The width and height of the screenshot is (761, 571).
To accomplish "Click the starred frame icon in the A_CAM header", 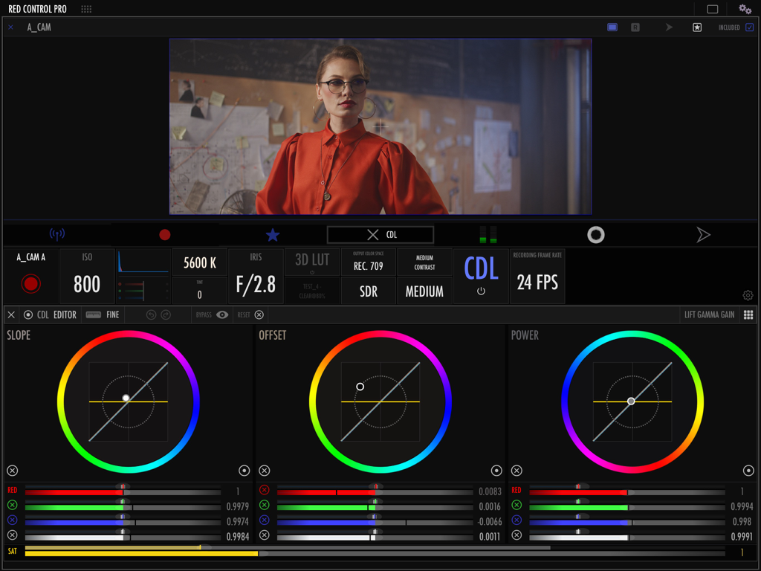I will click(x=697, y=26).
